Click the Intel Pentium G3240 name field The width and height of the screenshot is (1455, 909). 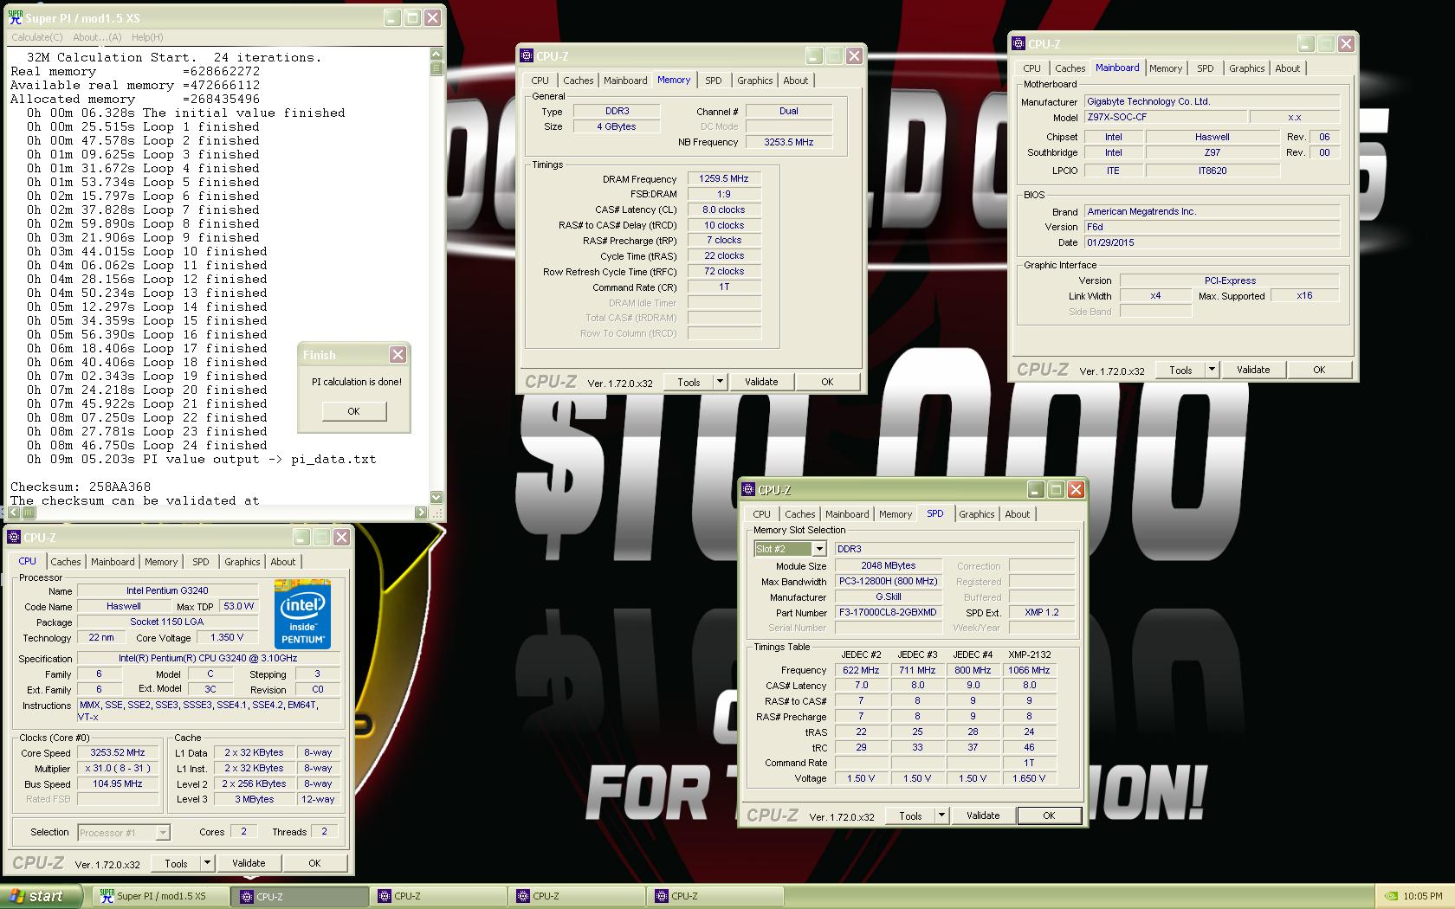tap(167, 590)
